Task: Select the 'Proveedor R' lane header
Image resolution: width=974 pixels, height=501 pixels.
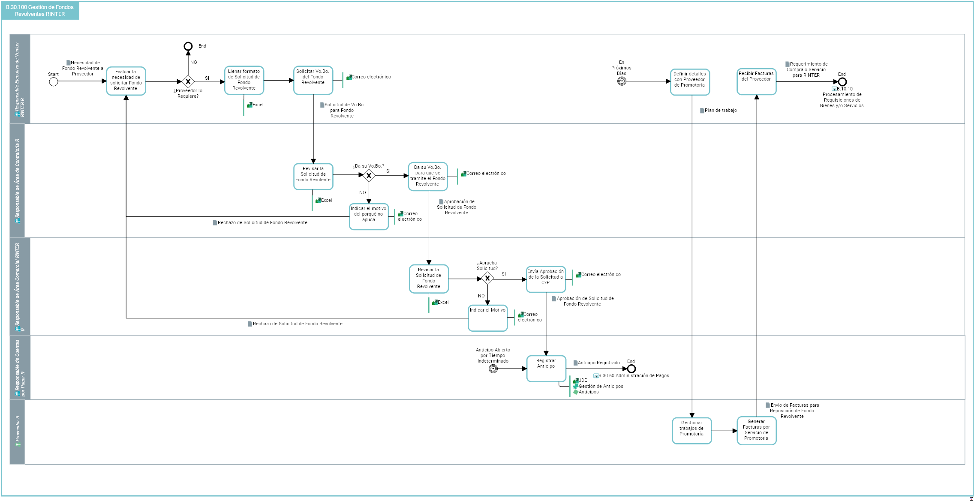Action: pos(17,432)
